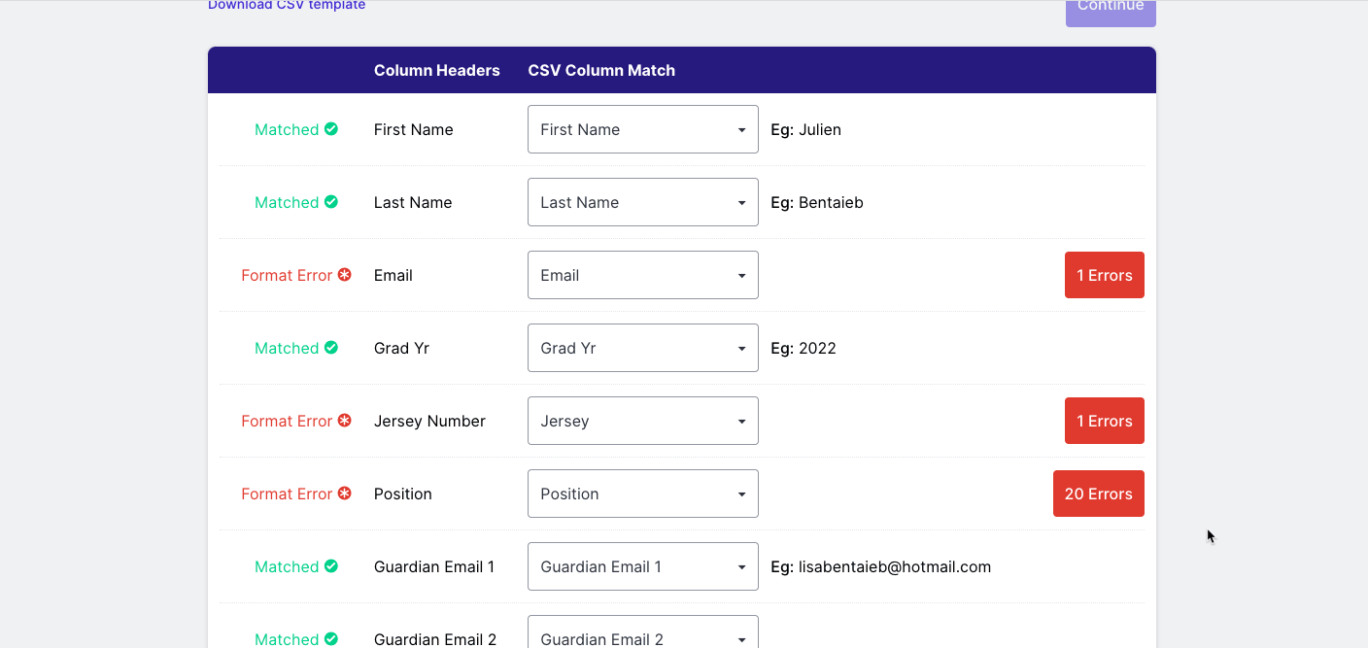View the 1 Errors for Jersey Number
The height and width of the screenshot is (648, 1368).
coord(1105,421)
